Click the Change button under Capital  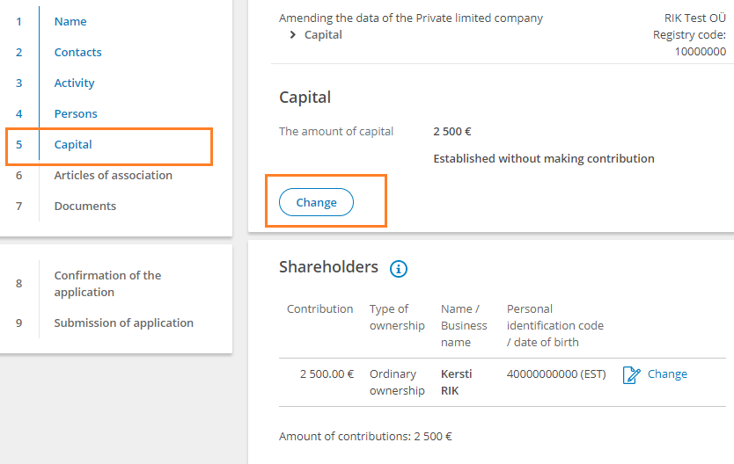(316, 202)
